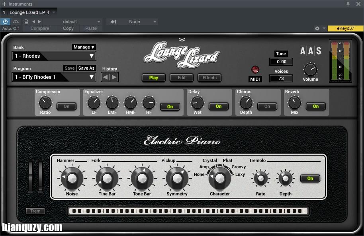Viewport: 364px width, 236px height.
Task: Click the left pitch wheel
Action: [30, 177]
